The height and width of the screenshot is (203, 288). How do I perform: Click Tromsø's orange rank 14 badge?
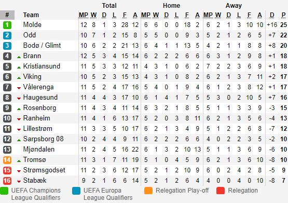click(x=7, y=160)
